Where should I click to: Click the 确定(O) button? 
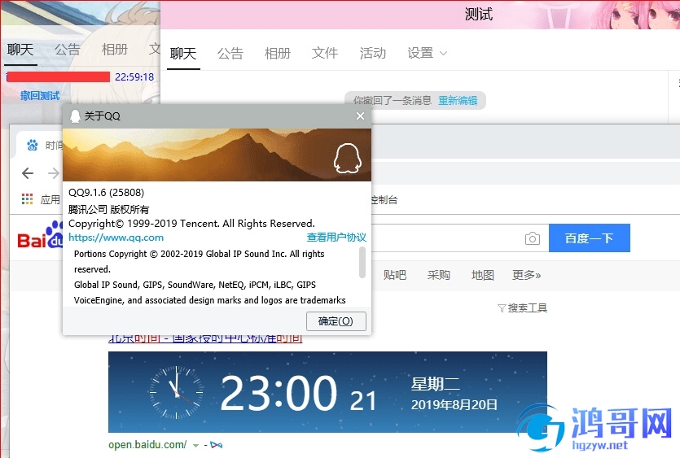pyautogui.click(x=336, y=321)
